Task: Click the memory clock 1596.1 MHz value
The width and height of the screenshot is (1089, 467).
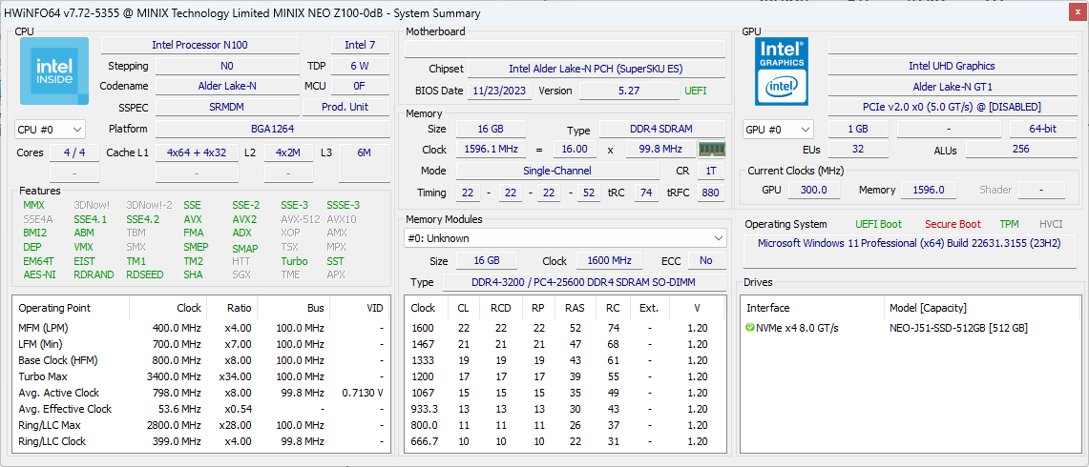Action: pos(491,150)
